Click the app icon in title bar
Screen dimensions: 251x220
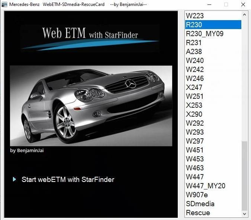[4, 4]
